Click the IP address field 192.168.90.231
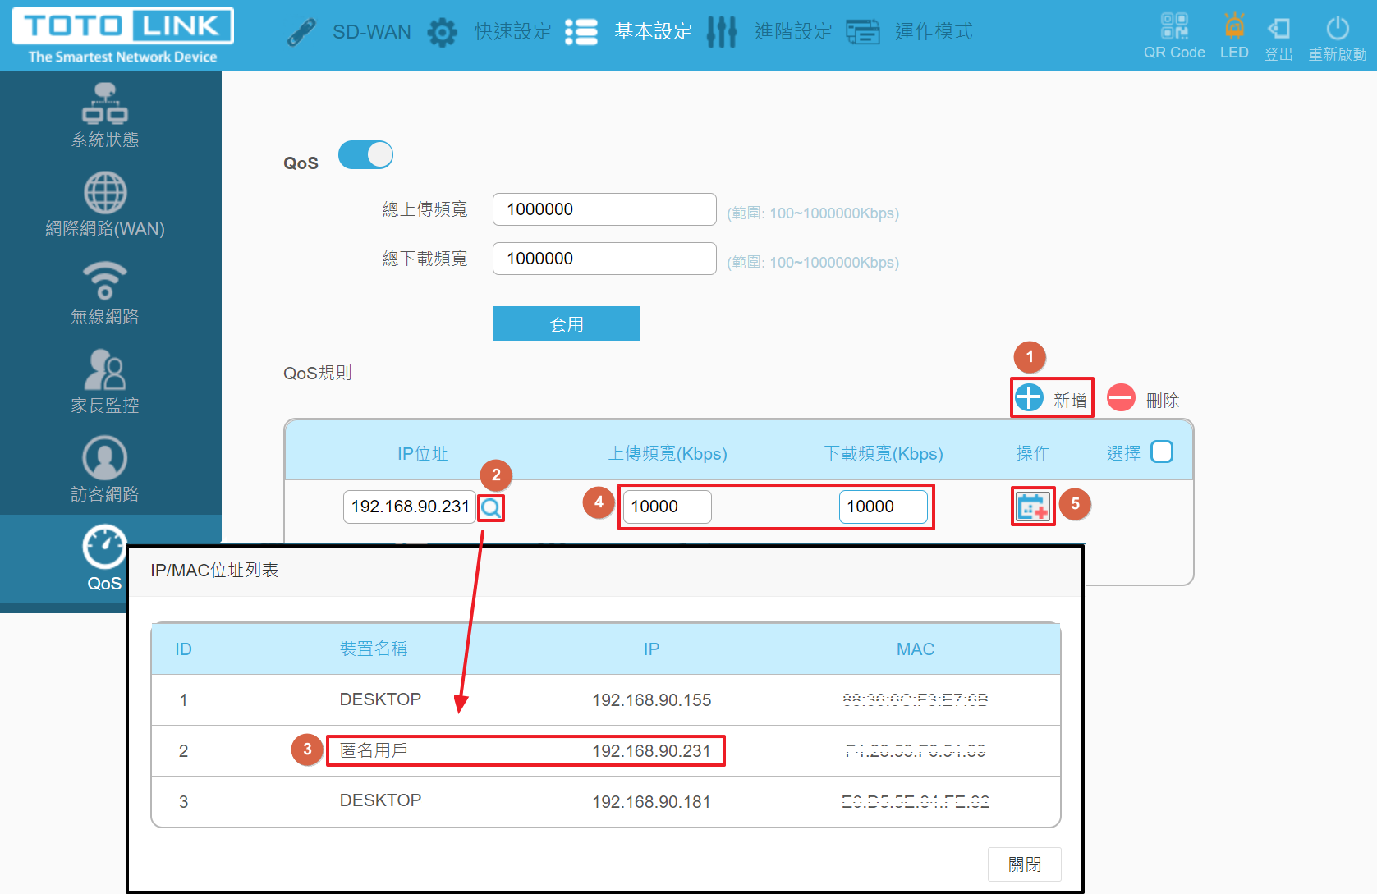Screen dimensions: 1377x894 (x=410, y=507)
